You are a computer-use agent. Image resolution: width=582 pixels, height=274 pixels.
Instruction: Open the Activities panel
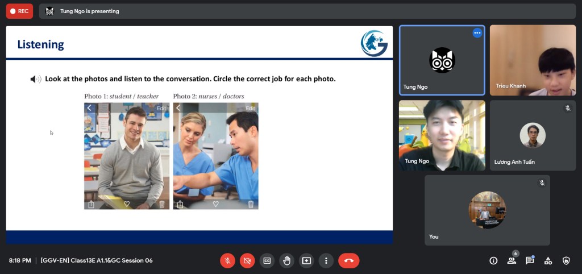click(548, 260)
